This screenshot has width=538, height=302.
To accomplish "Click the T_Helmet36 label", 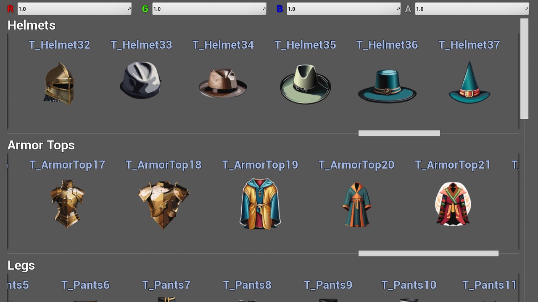I will coord(387,45).
